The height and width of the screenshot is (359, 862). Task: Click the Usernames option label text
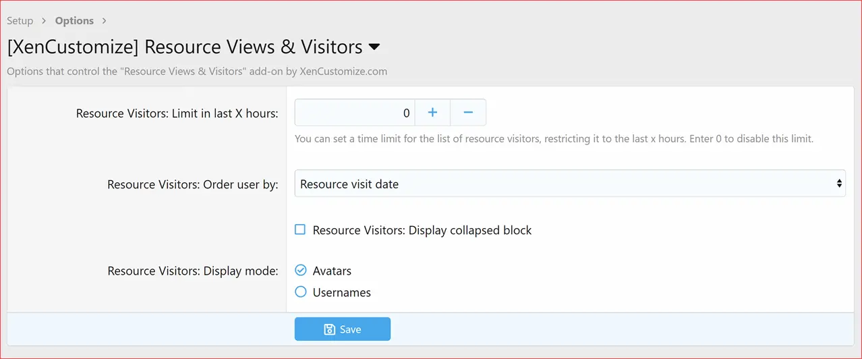pos(341,292)
